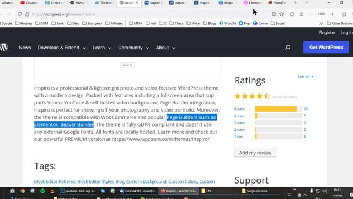Show hidden system tray icons chevron
Image resolution: width=353 pixels, height=199 pixels.
point(305,195)
